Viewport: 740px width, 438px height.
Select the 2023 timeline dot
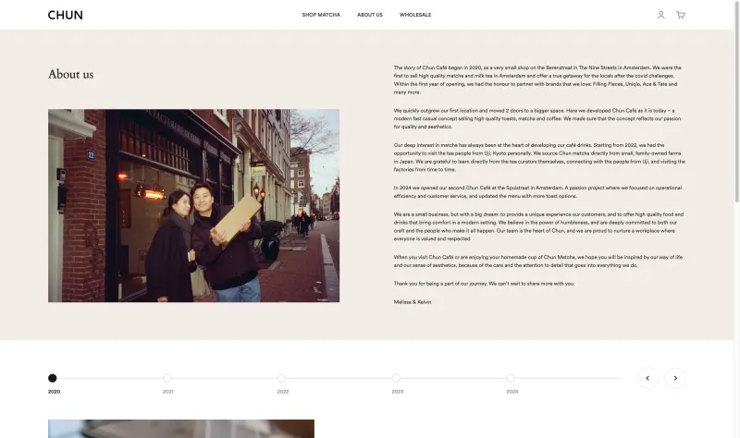point(396,378)
